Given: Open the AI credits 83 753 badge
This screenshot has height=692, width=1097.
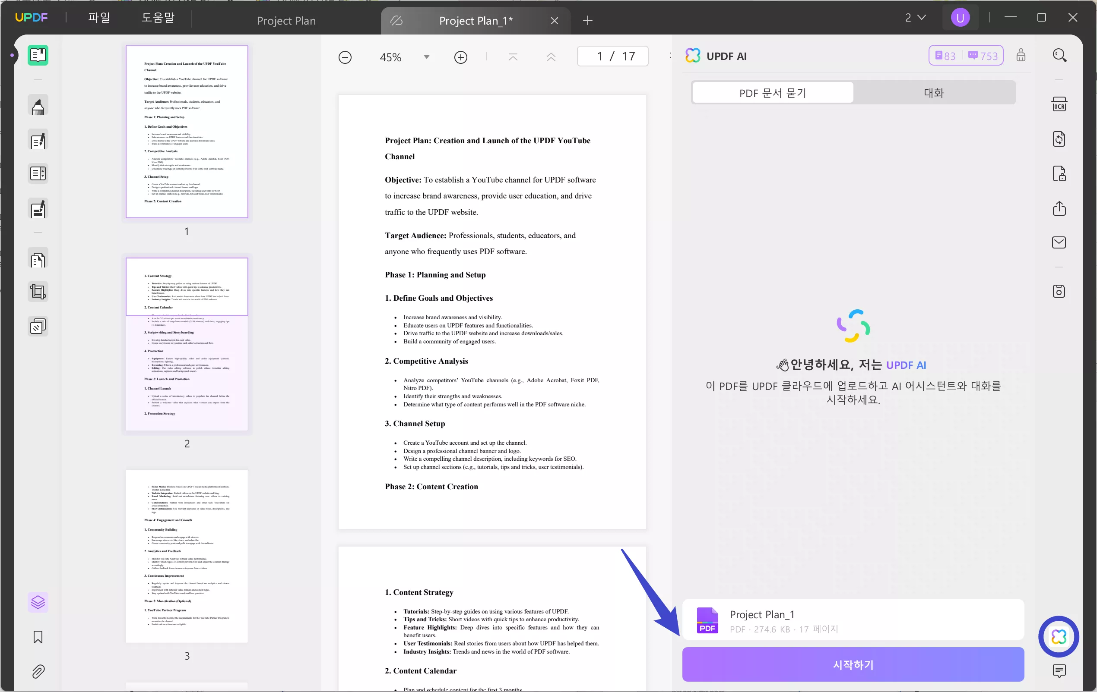Looking at the screenshot, I should point(966,56).
